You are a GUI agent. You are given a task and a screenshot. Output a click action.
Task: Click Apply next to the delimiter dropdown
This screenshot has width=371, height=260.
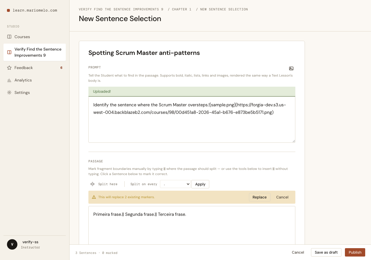tap(200, 184)
